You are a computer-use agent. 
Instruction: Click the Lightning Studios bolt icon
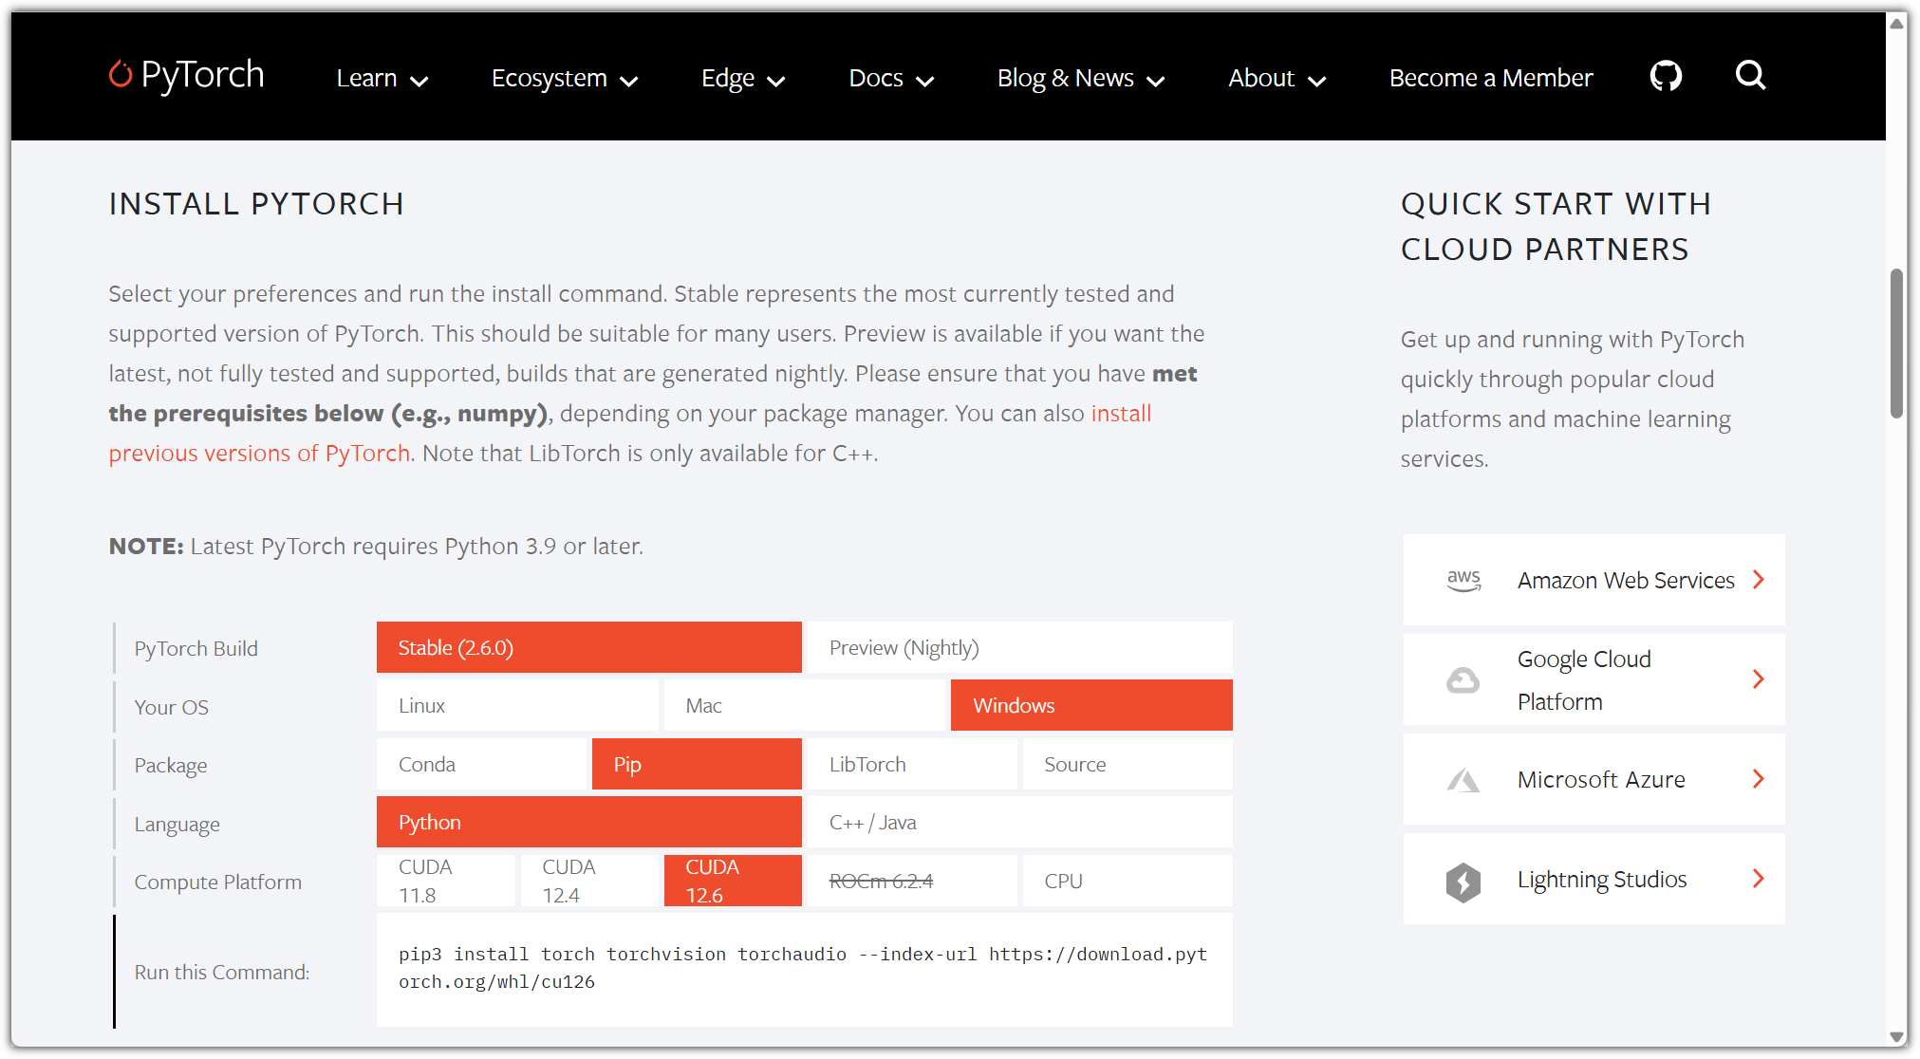pos(1463,881)
